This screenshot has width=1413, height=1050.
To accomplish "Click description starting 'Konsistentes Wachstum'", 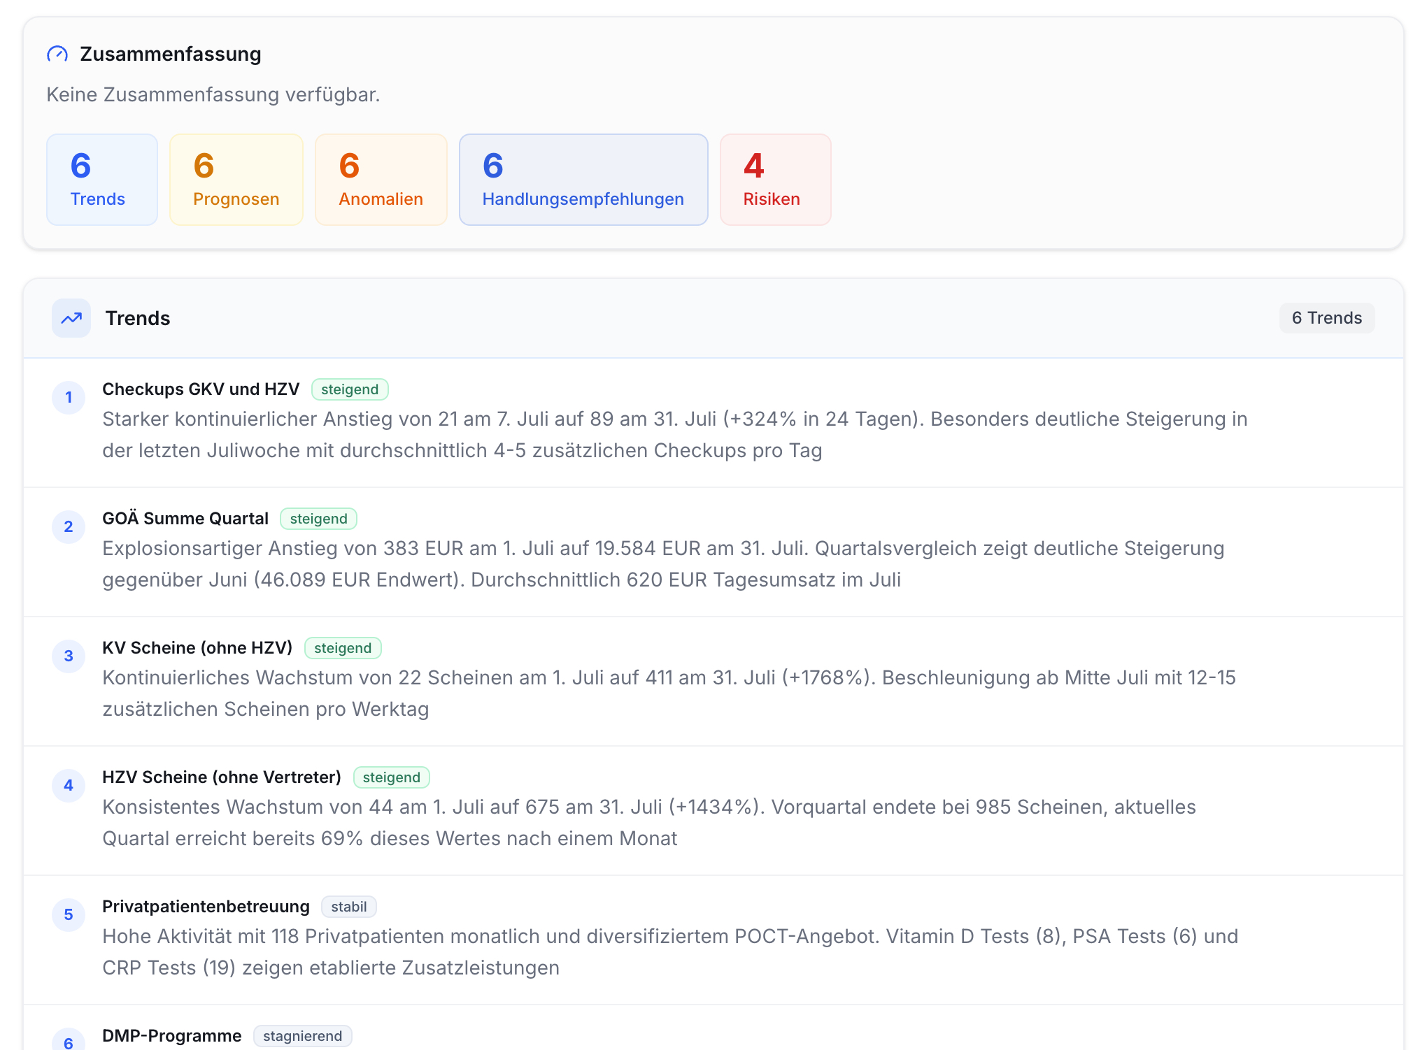I will (x=649, y=823).
